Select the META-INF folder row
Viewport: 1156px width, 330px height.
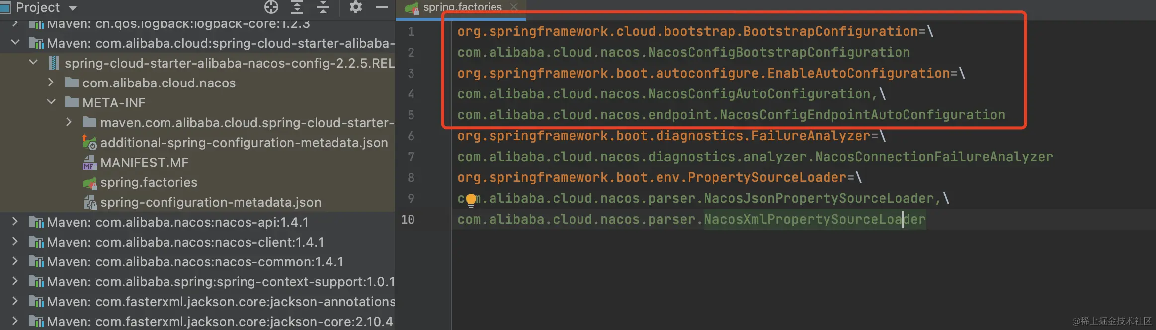pyautogui.click(x=197, y=103)
